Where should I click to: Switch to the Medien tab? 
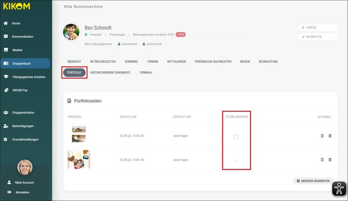click(245, 62)
